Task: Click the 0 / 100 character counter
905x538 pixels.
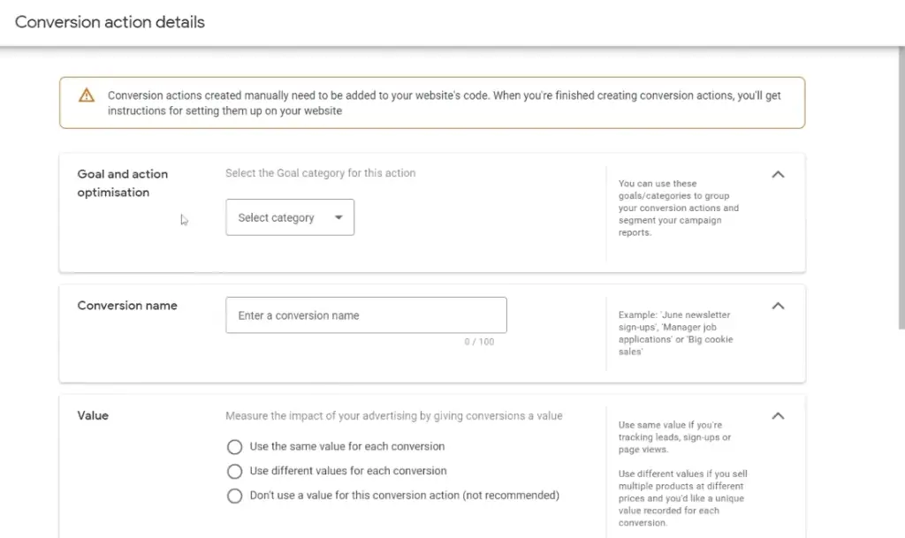Action: pyautogui.click(x=480, y=342)
